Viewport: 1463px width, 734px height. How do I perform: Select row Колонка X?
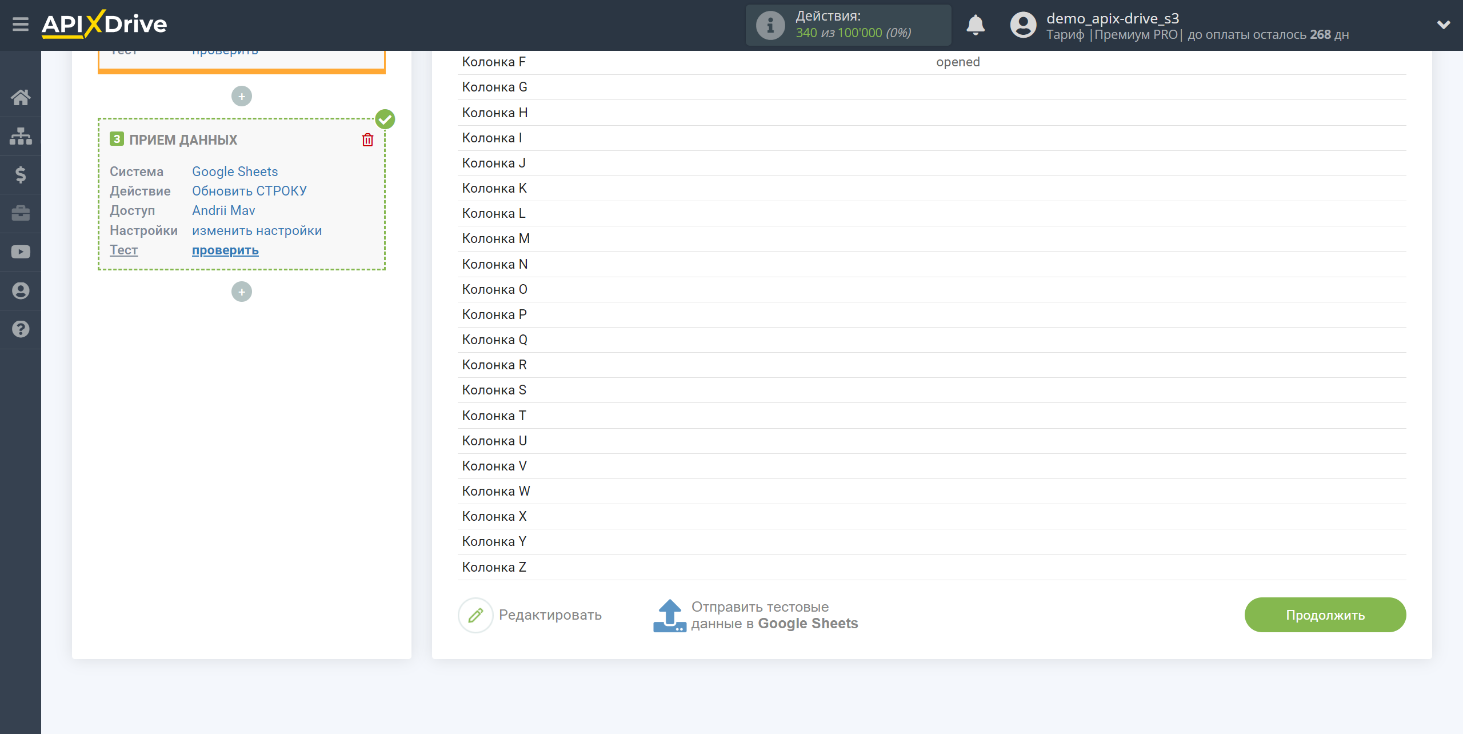[932, 516]
